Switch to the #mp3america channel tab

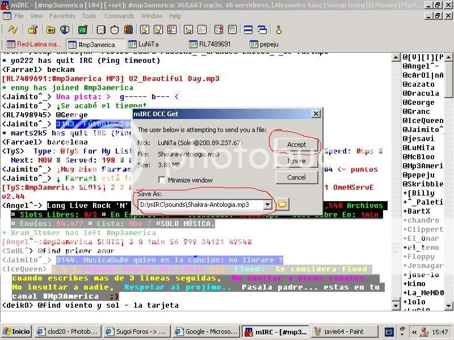click(95, 45)
